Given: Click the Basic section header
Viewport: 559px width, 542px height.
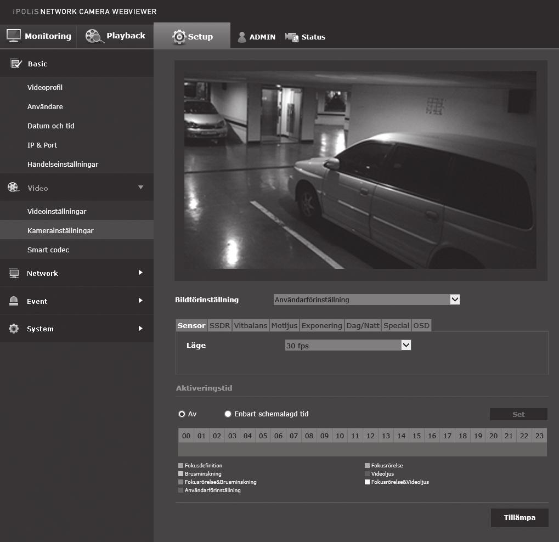Looking at the screenshot, I should pos(77,64).
